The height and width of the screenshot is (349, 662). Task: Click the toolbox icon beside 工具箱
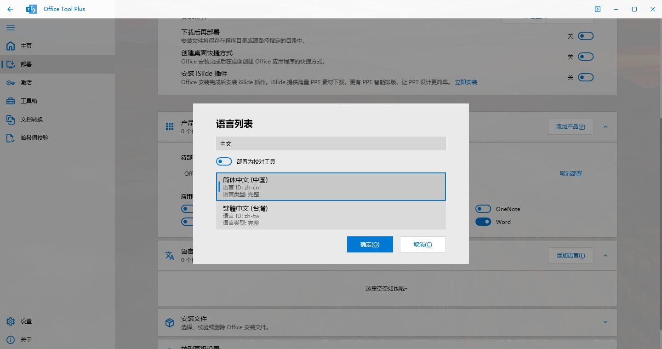pyautogui.click(x=11, y=101)
